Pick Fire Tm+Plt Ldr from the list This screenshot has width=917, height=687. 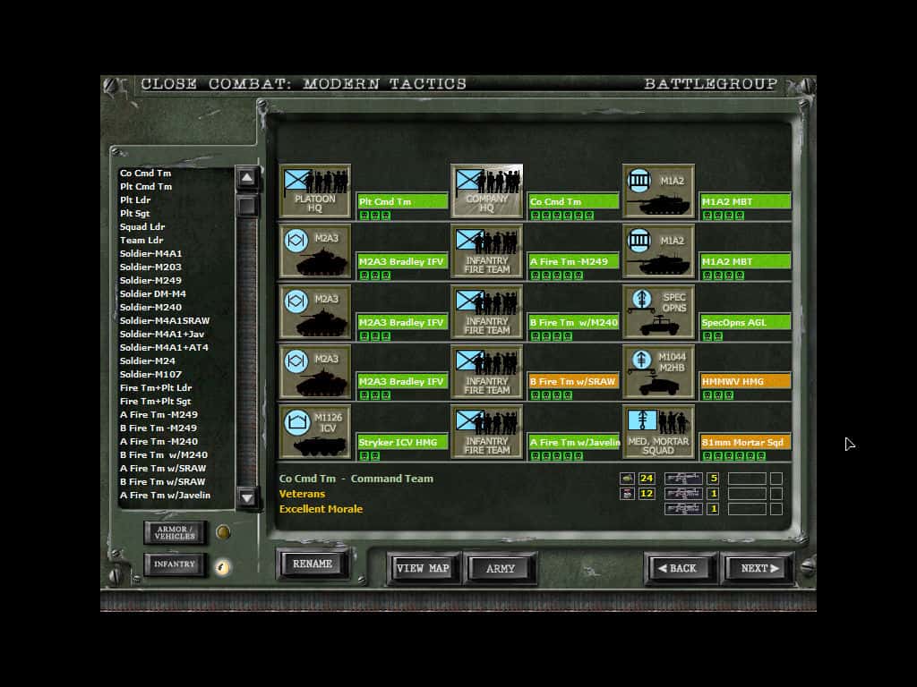click(156, 388)
